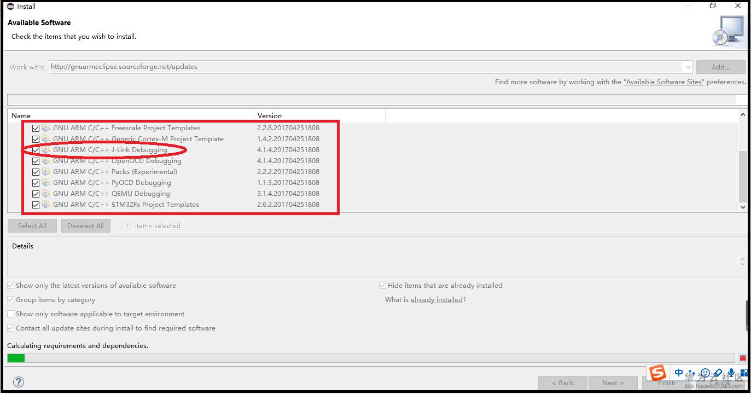Click the Details area scroll arrows
This screenshot has width=751, height=394.
click(742, 262)
